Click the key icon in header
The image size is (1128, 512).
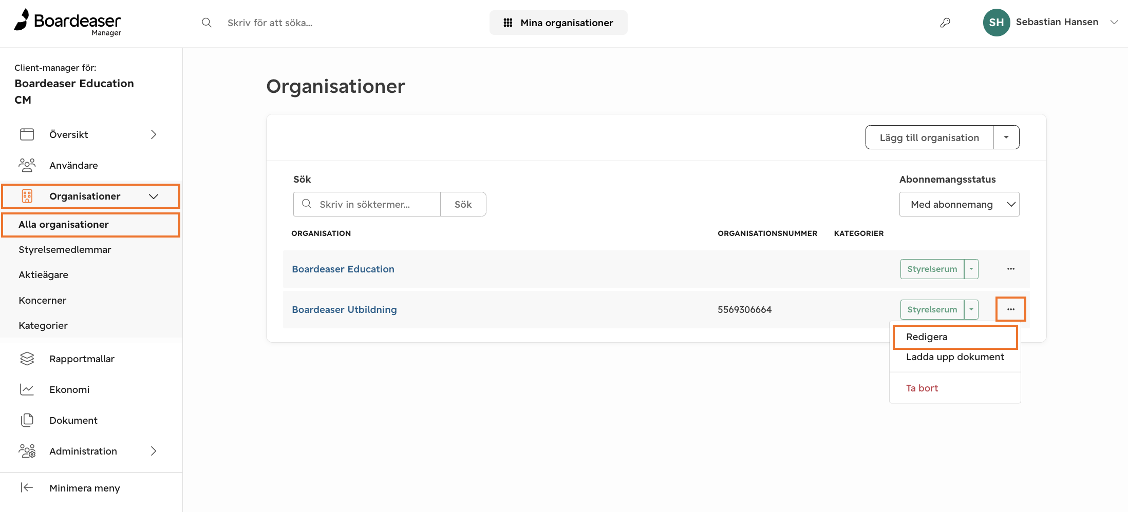pyautogui.click(x=945, y=23)
